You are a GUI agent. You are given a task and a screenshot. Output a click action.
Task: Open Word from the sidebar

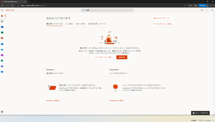[2, 27]
